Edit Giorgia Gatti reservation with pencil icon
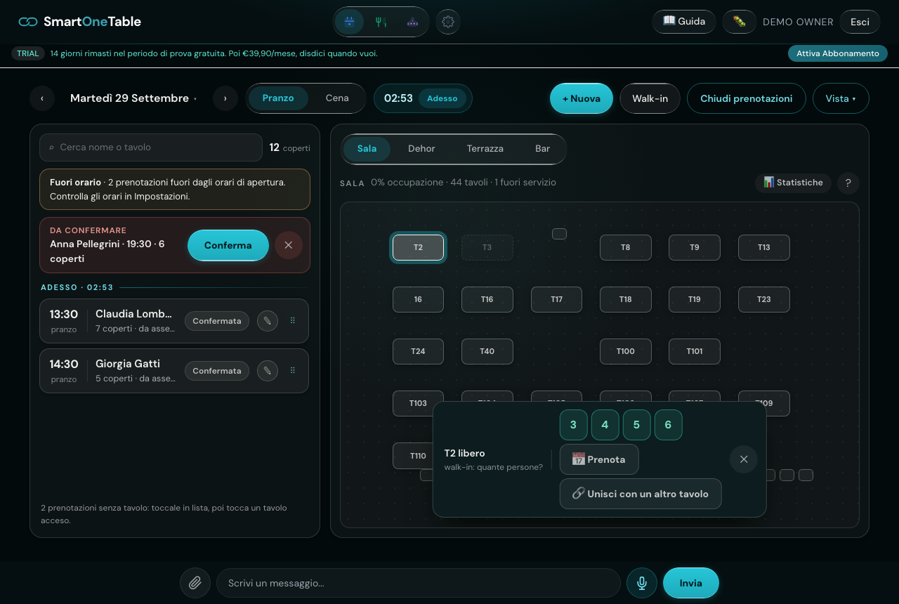This screenshot has width=899, height=604. coord(267,371)
